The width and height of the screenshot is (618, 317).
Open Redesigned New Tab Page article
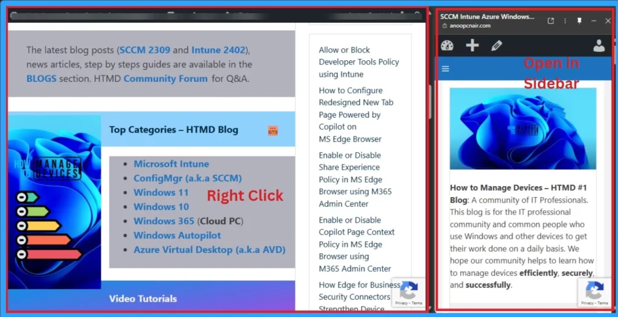(x=356, y=115)
